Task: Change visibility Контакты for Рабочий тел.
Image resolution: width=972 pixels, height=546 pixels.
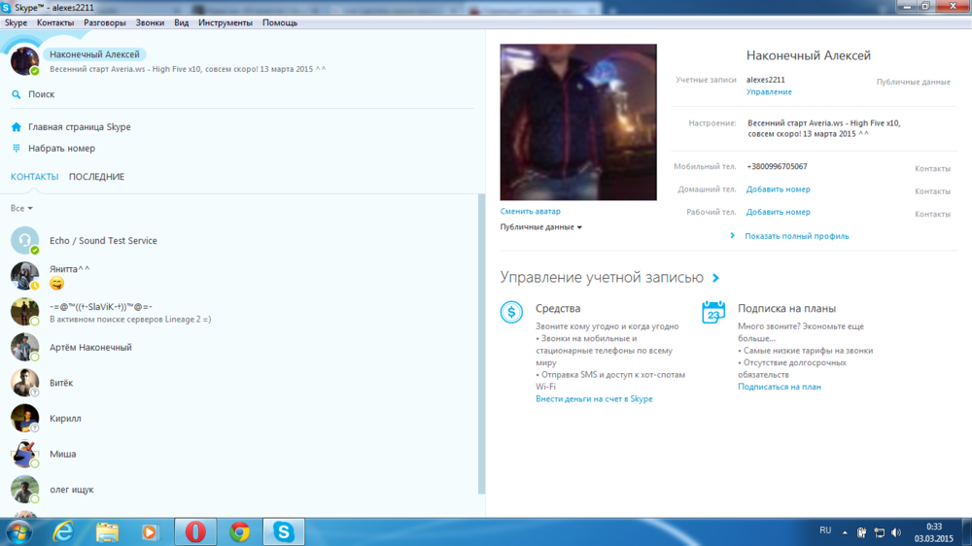Action: tap(932, 214)
